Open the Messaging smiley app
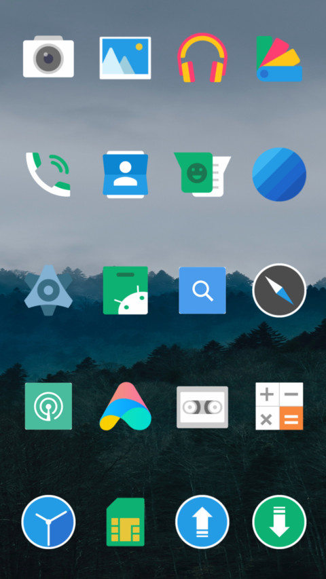326x579 pixels. click(x=202, y=174)
